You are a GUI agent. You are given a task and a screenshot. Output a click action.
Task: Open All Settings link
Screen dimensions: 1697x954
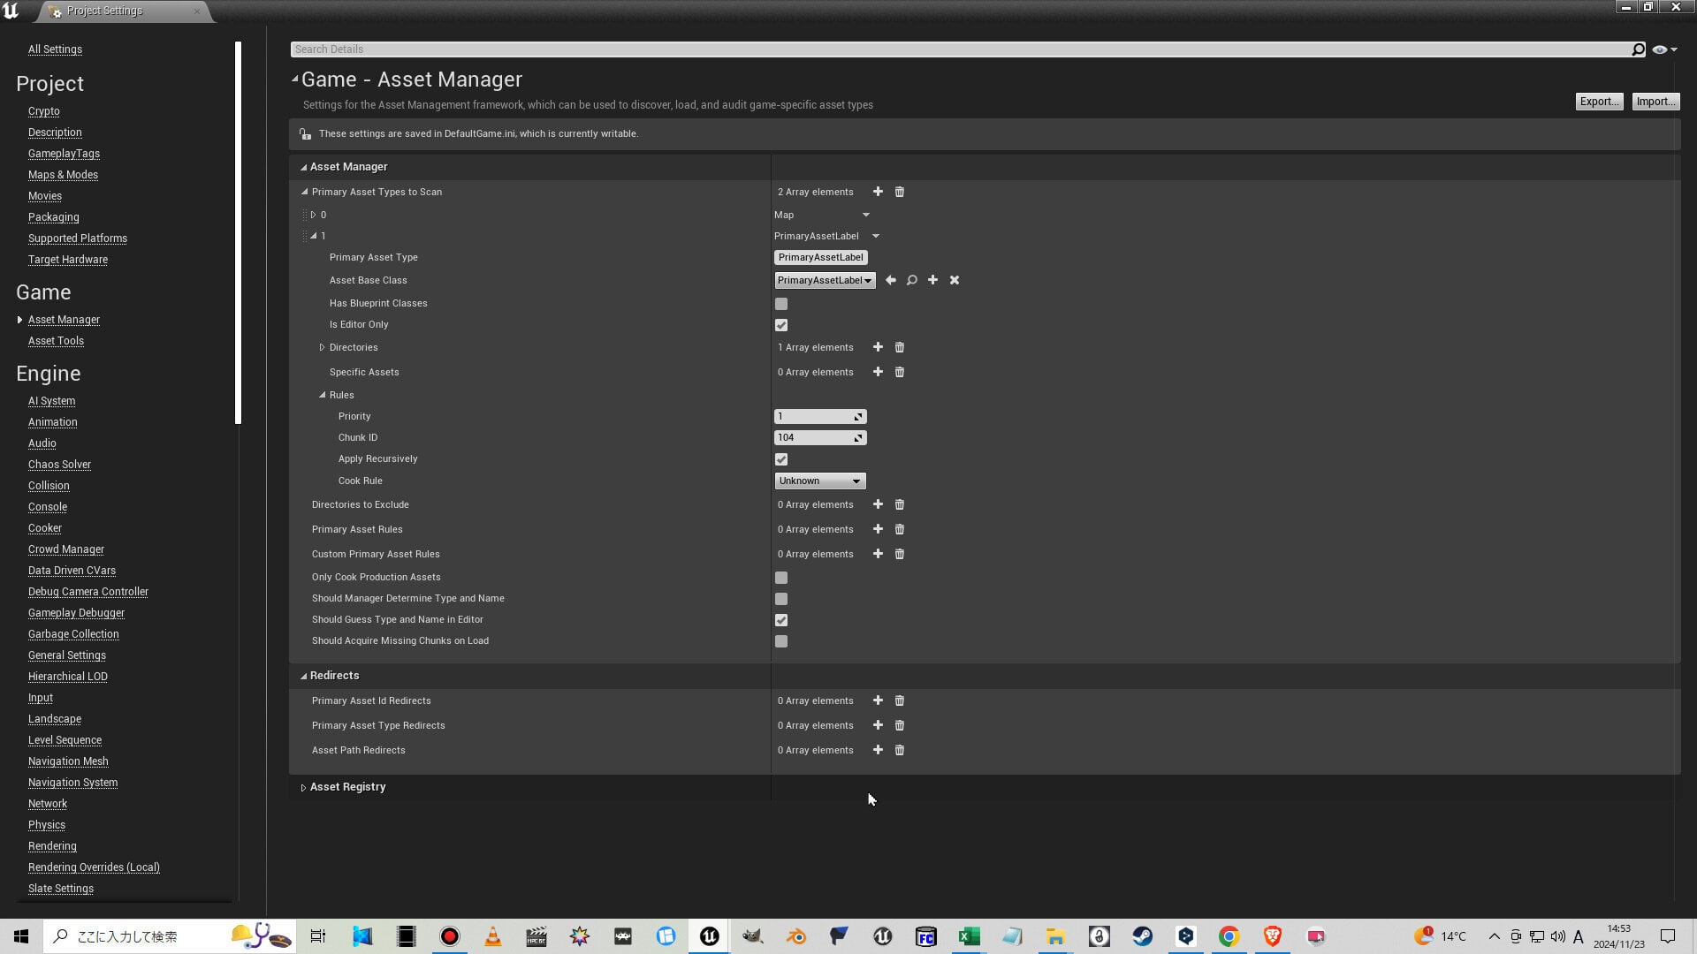tap(55, 49)
